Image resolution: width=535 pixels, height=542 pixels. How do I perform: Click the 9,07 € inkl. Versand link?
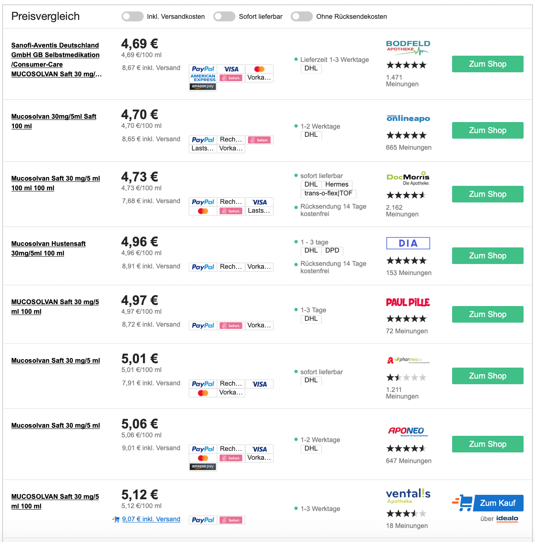[x=151, y=519]
